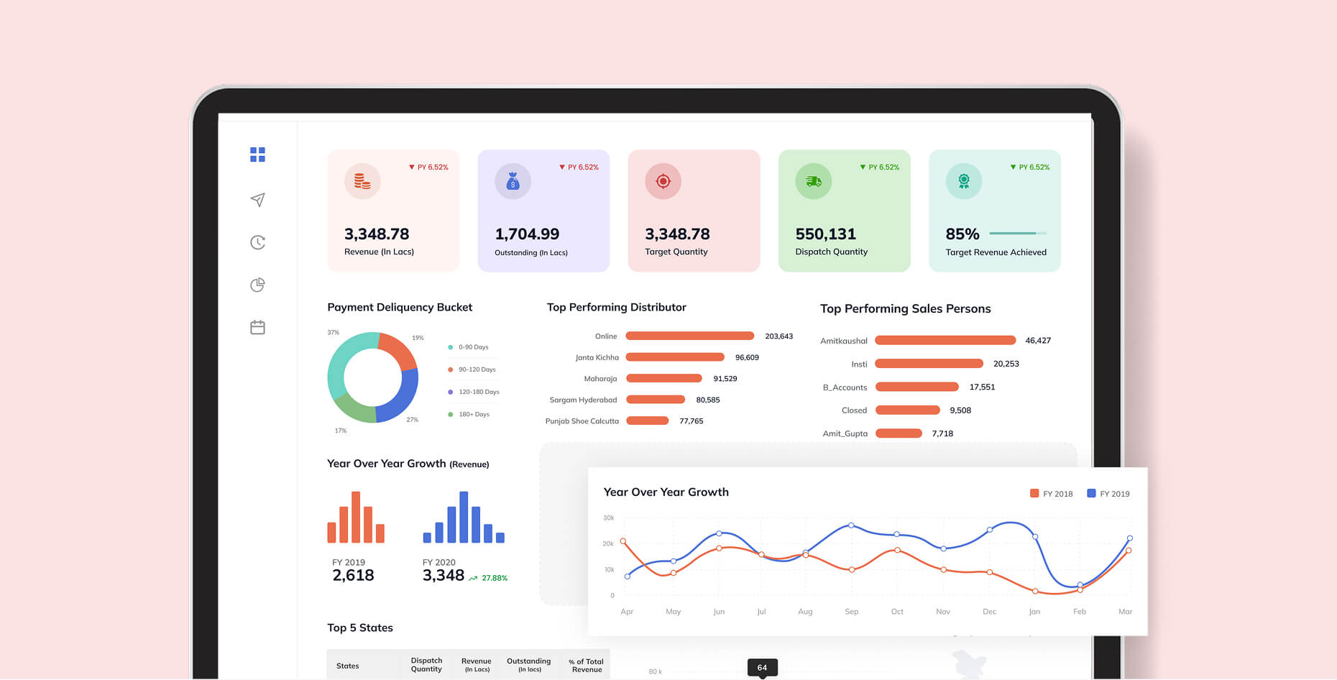The width and height of the screenshot is (1337, 680).
Task: Click the Dispatch Quantity column header
Action: (426, 665)
